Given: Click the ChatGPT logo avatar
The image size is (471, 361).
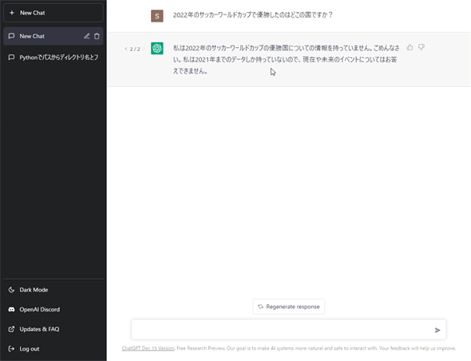Looking at the screenshot, I should coord(157,48).
